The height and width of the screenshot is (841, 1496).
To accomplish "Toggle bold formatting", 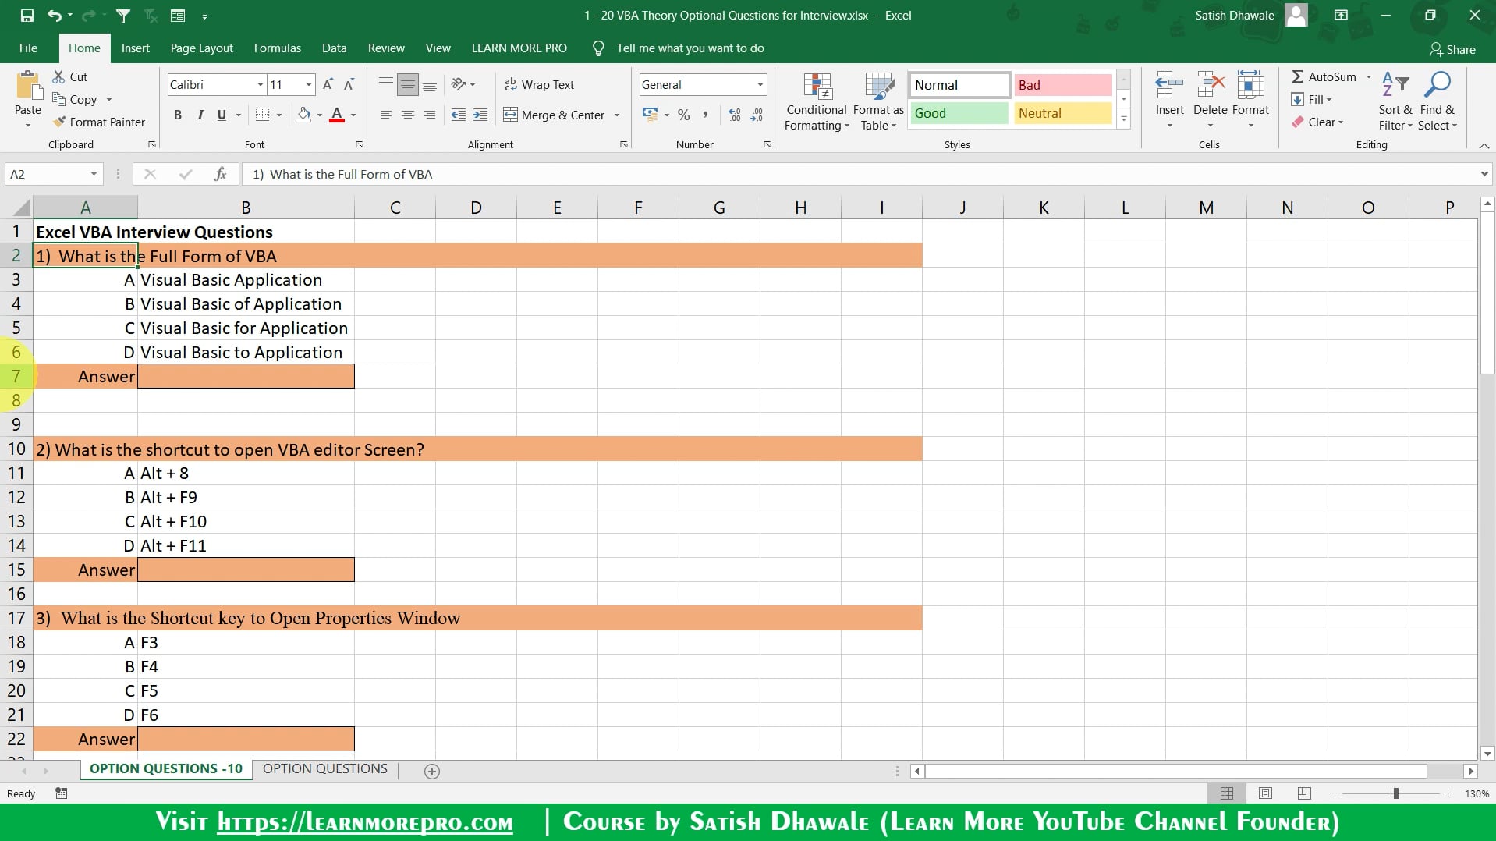I will point(177,115).
